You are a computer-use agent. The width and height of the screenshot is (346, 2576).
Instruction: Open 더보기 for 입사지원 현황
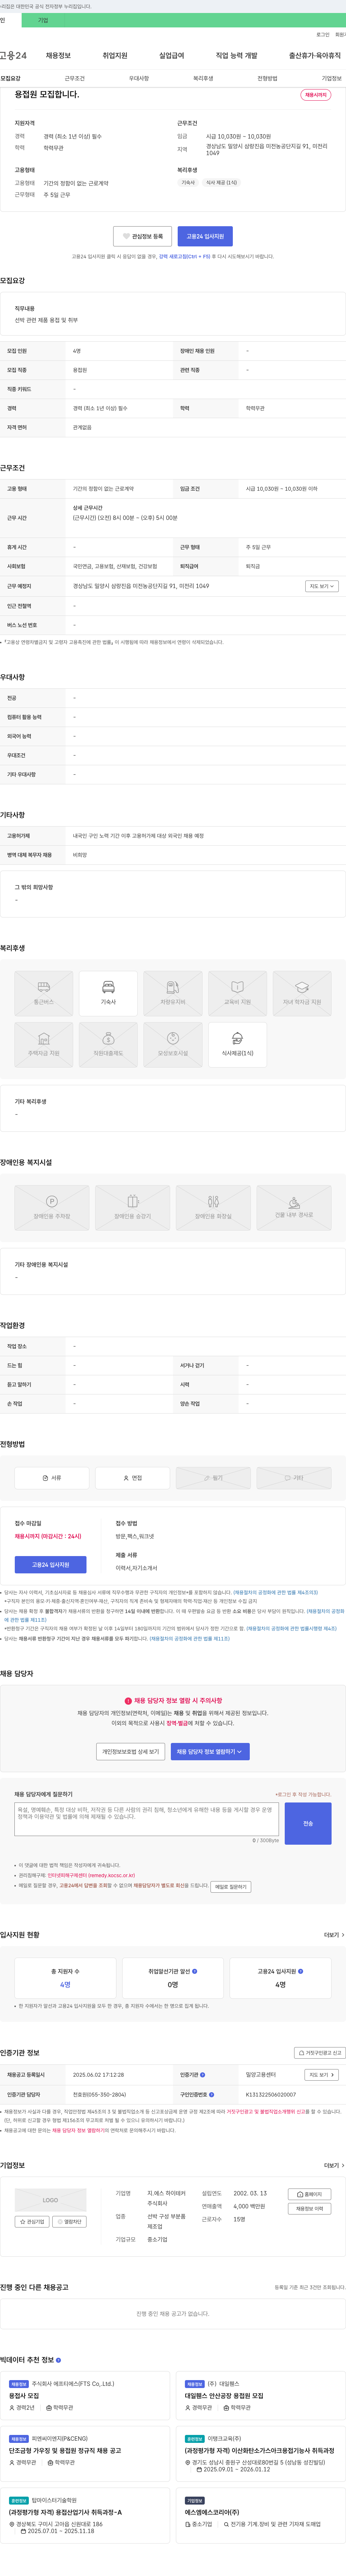(x=334, y=1935)
